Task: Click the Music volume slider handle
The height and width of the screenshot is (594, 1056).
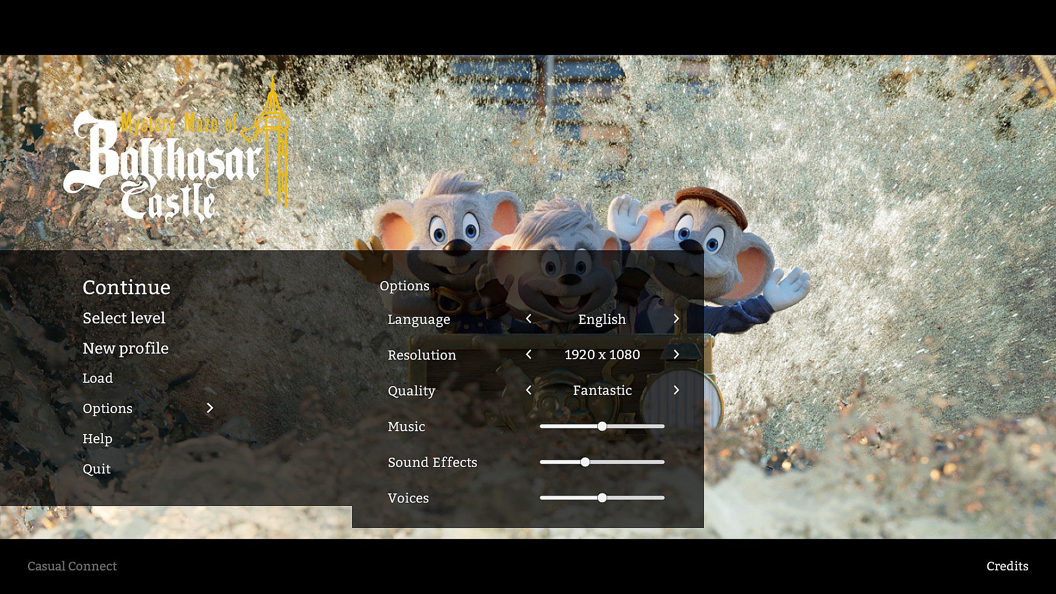Action: pos(602,426)
